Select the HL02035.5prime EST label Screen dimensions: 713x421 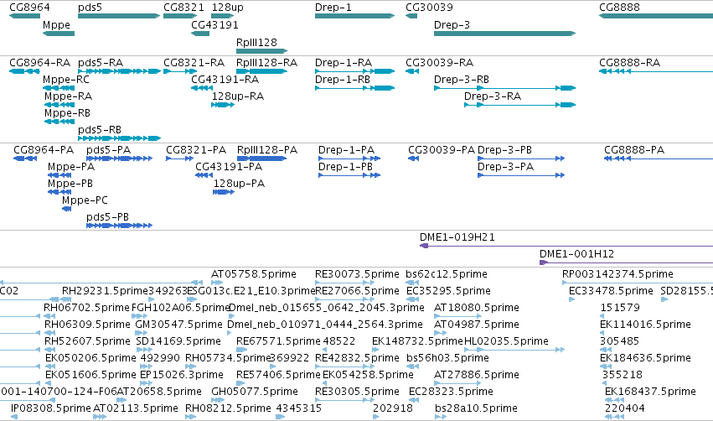507,340
